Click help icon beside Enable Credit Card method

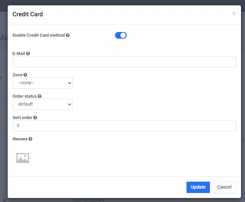pyautogui.click(x=68, y=35)
